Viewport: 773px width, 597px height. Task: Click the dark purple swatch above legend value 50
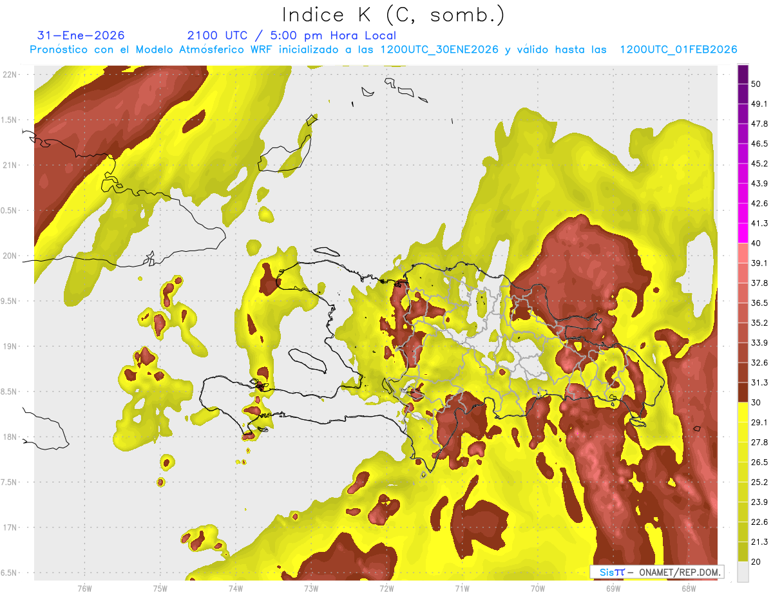[x=743, y=75]
